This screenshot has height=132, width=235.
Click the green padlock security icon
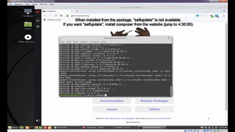[x=68, y=15]
